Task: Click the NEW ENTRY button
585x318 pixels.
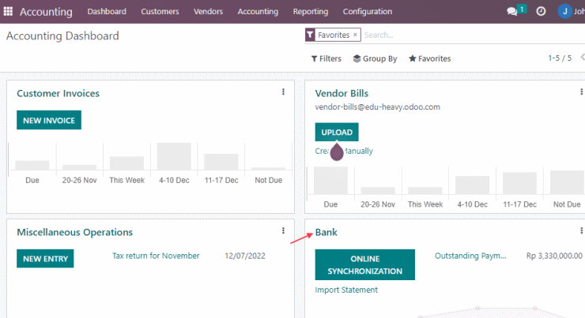Action: 45,258
